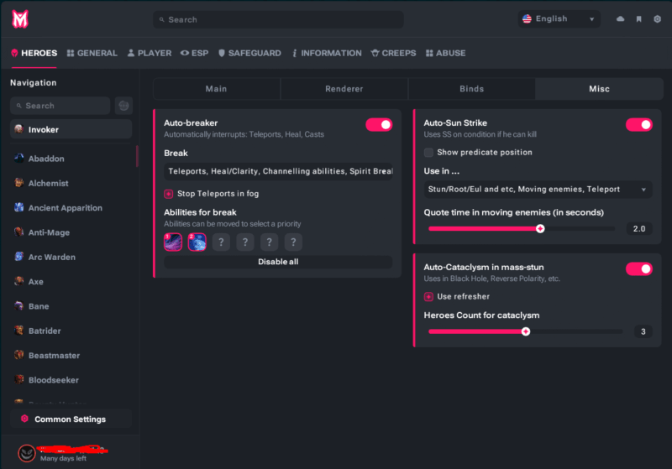Click Batrider hero icon

[x=18, y=331]
